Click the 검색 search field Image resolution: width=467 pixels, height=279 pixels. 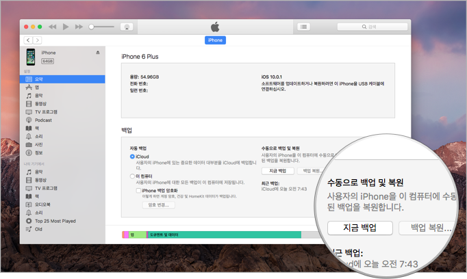373,27
